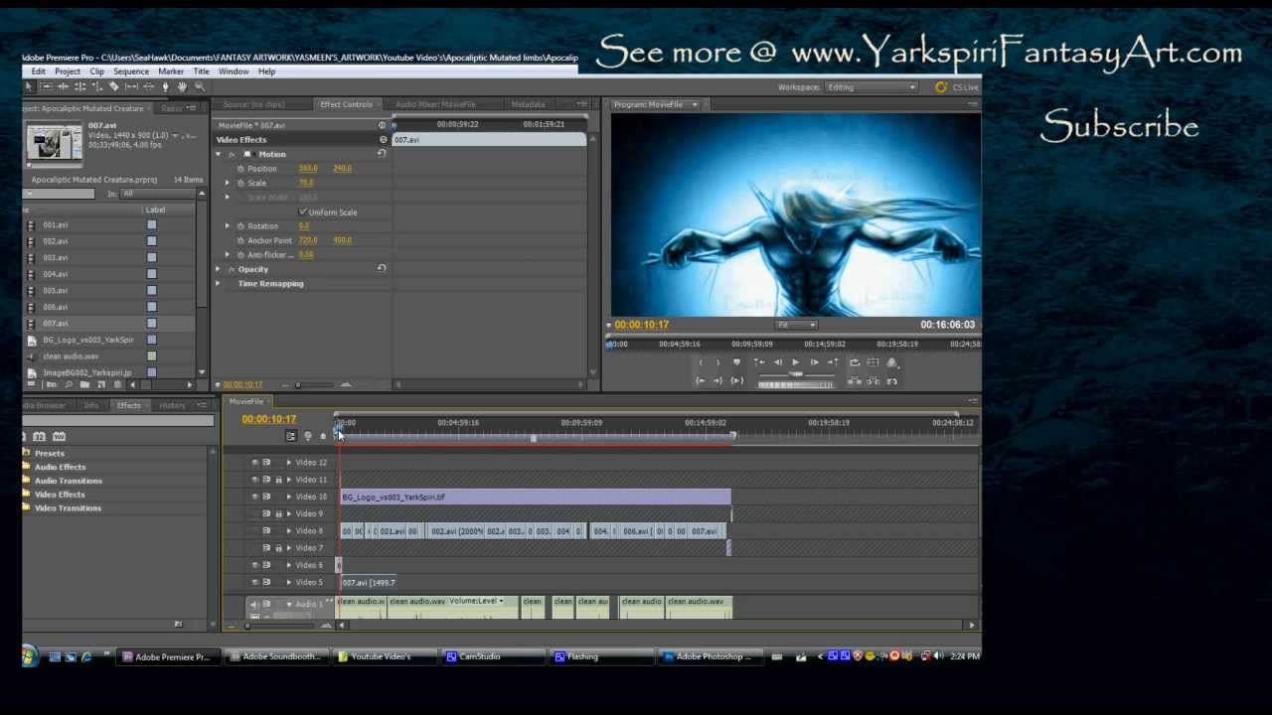Select the Ripple Edit tool

coord(63,86)
